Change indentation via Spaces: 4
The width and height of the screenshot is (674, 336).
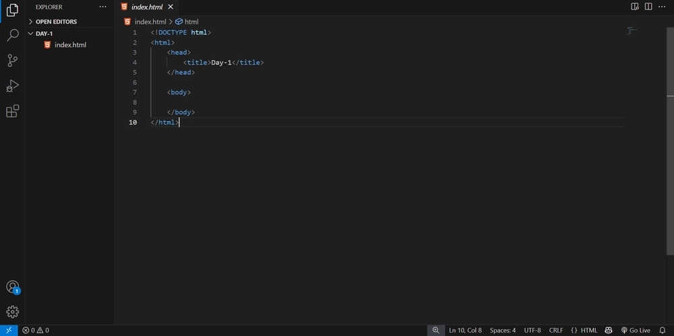[503, 331]
